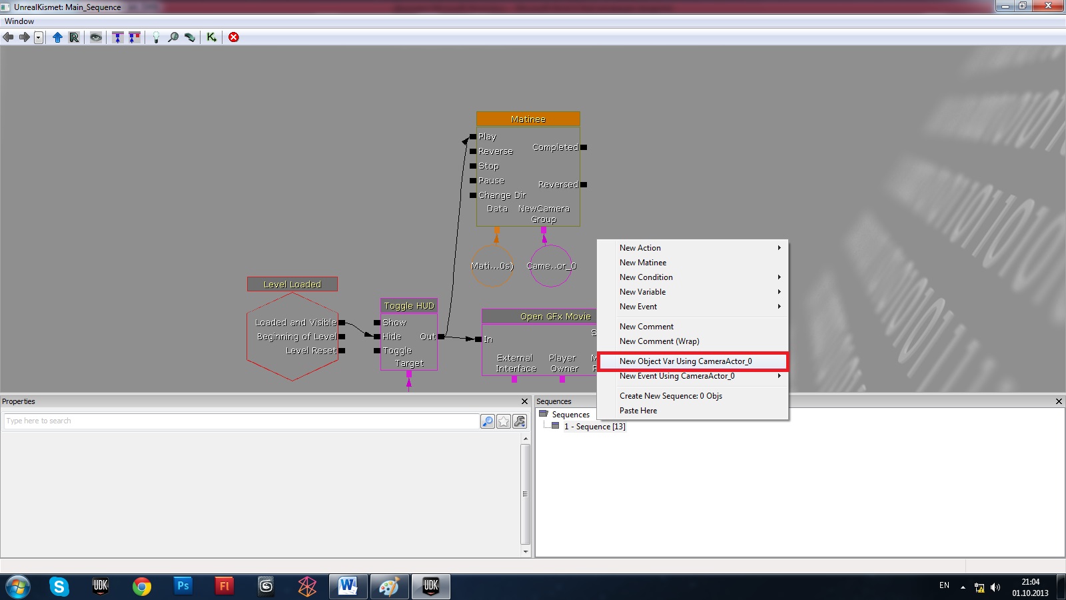The width and height of the screenshot is (1066, 600).
Task: Click the Properties panel vertical scrollbar
Action: 525,494
